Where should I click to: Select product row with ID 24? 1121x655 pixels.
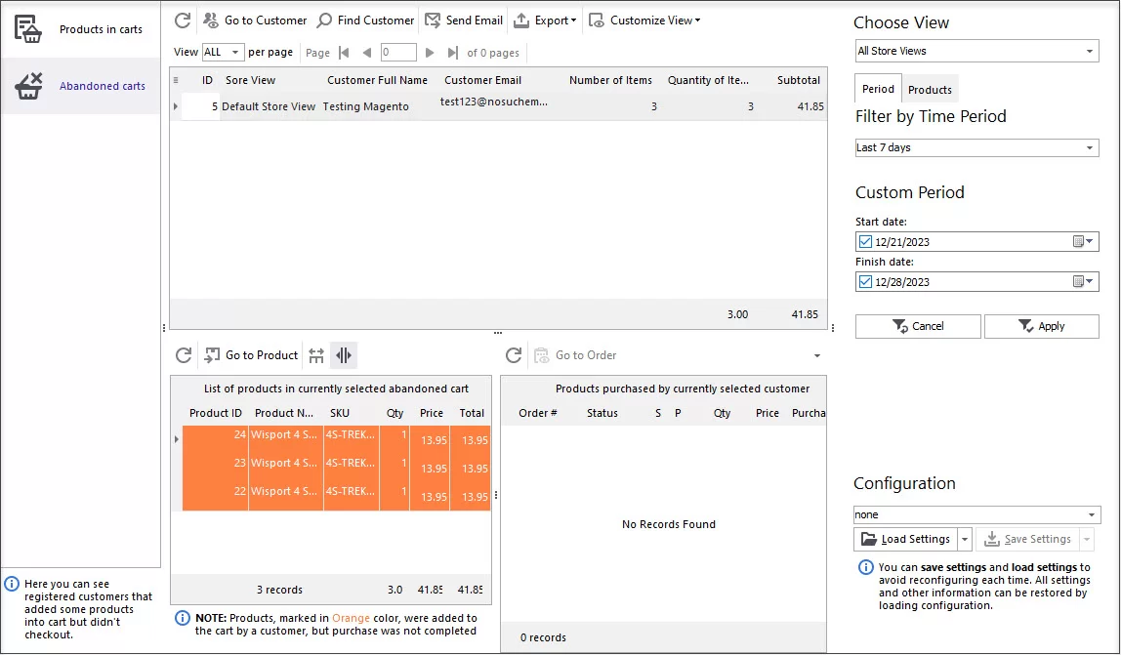(337, 440)
